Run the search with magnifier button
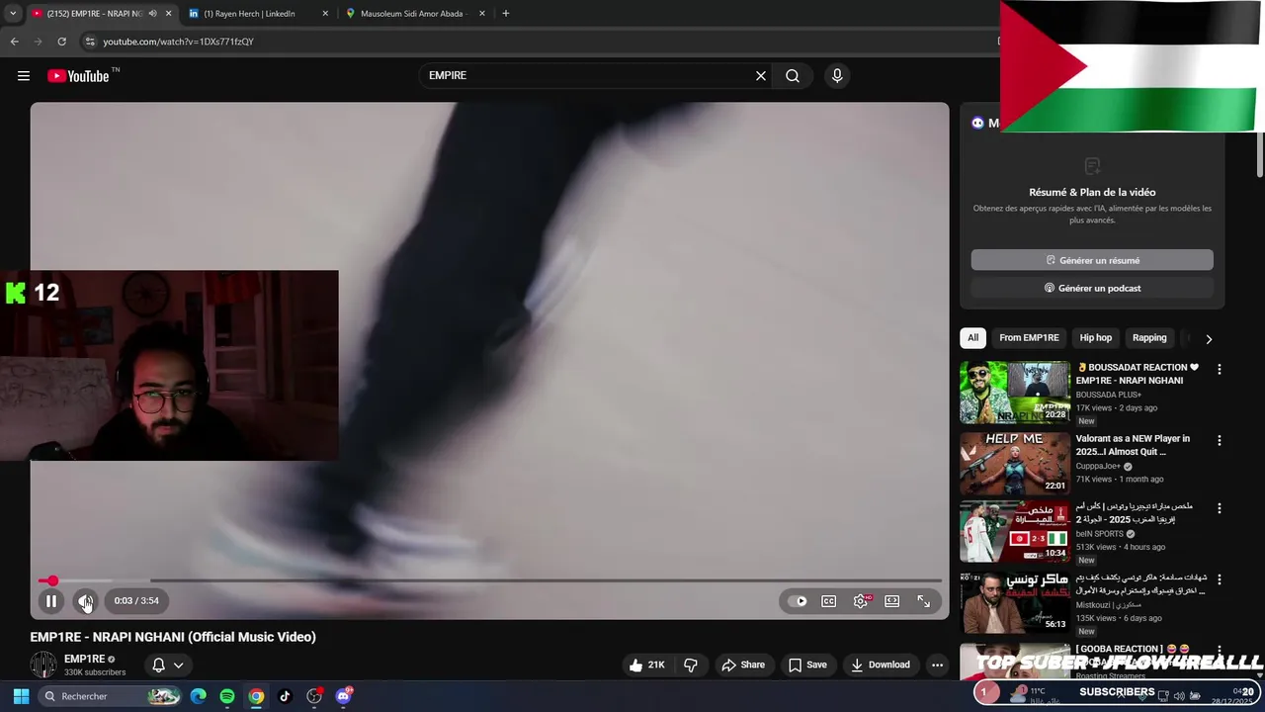Image resolution: width=1265 pixels, height=712 pixels. point(793,76)
